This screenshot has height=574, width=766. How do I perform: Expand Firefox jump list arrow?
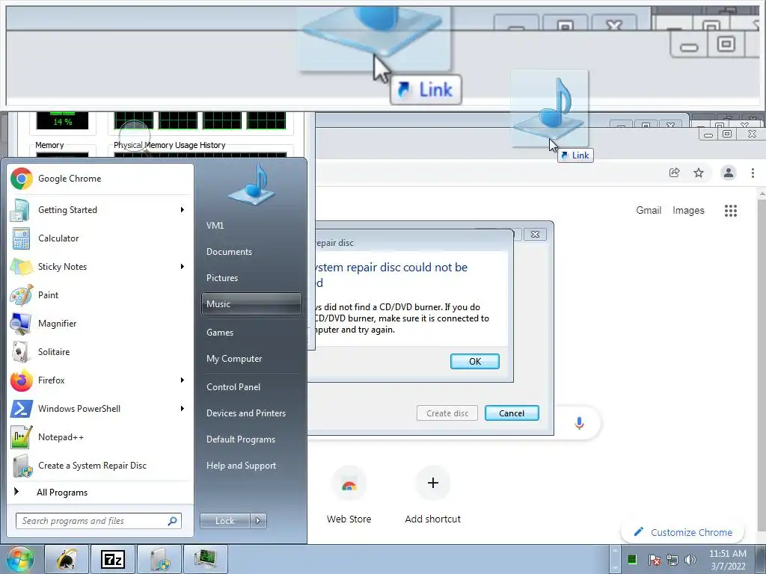(183, 380)
